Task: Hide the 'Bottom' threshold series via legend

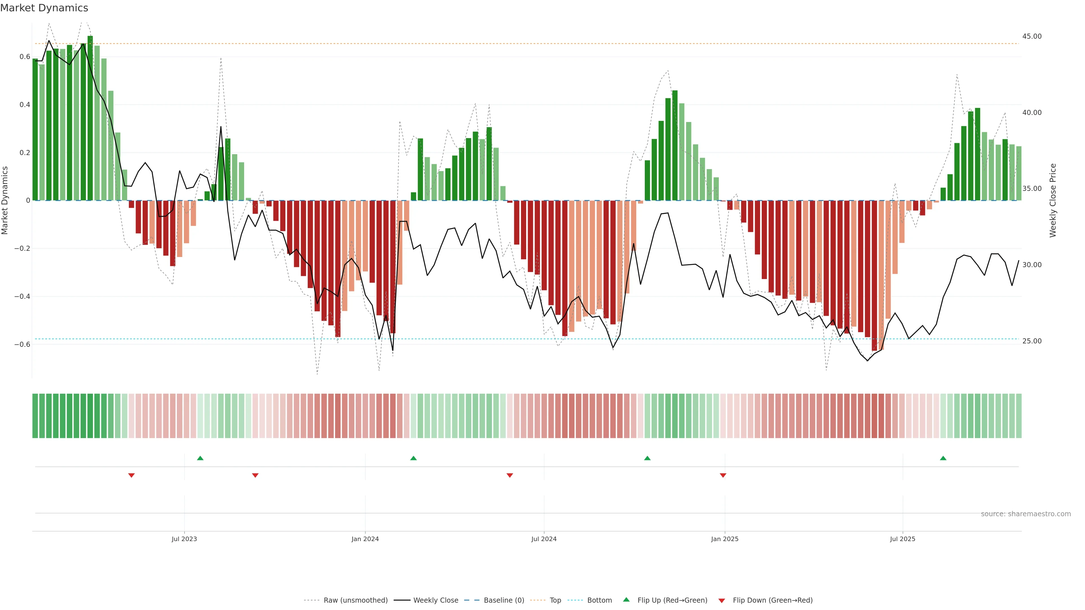Action: [x=599, y=600]
